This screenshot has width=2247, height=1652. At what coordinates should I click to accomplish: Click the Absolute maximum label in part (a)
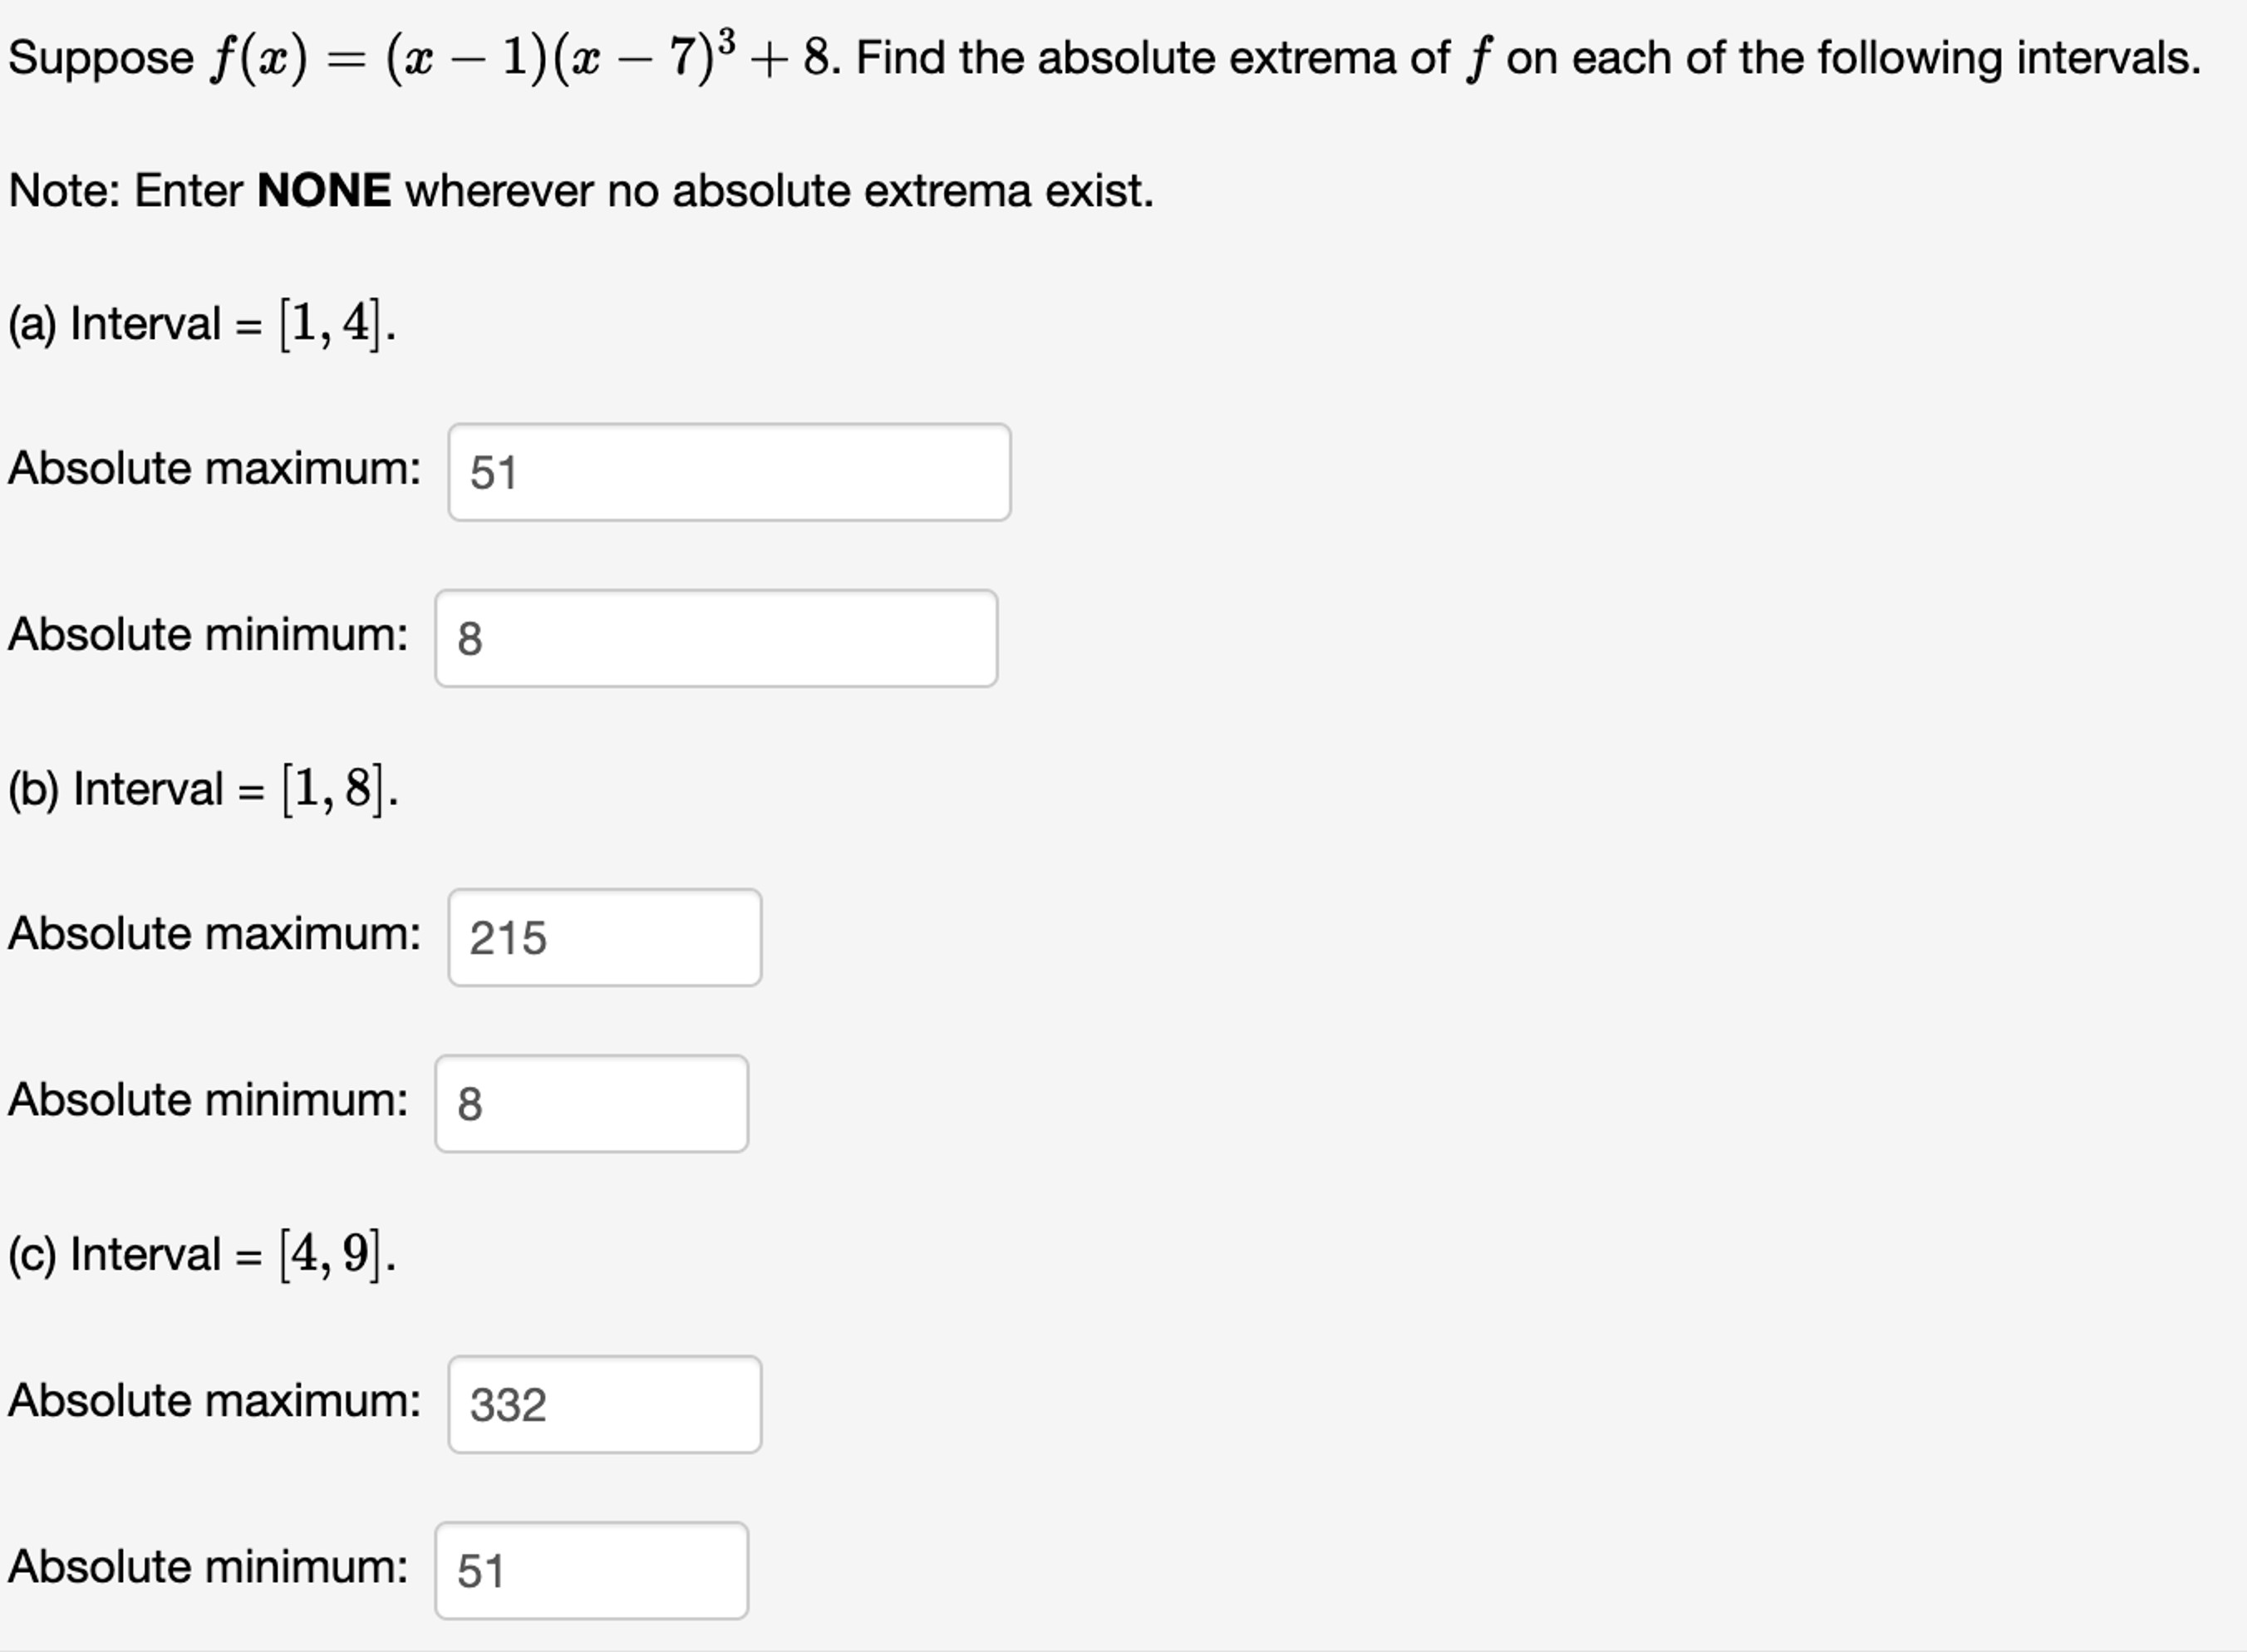coord(215,468)
